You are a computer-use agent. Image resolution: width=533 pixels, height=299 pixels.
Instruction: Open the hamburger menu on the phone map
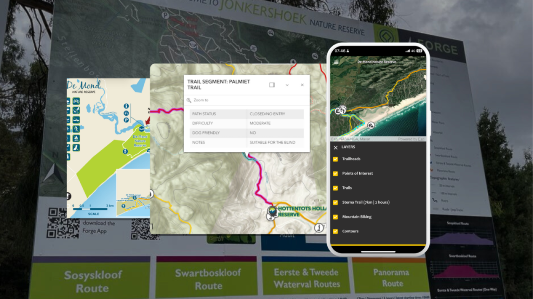336,62
